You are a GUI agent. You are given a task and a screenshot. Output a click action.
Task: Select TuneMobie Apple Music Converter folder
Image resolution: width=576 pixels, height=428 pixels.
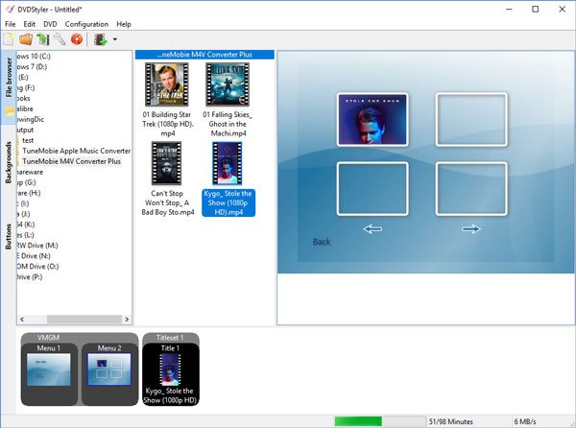pyautogui.click(x=77, y=151)
